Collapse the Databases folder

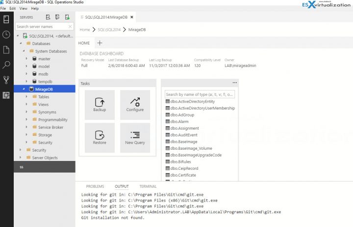click(21, 44)
